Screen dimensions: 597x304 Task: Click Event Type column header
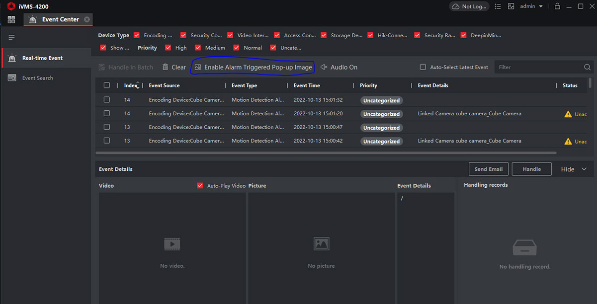point(244,85)
